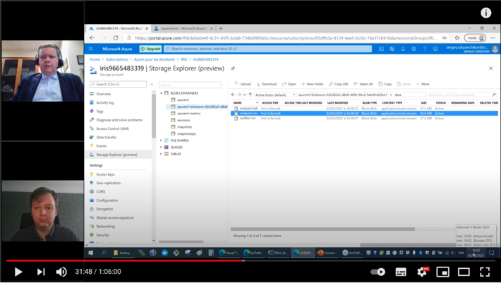
Task: Open a new browser tab
Action: coord(221,28)
